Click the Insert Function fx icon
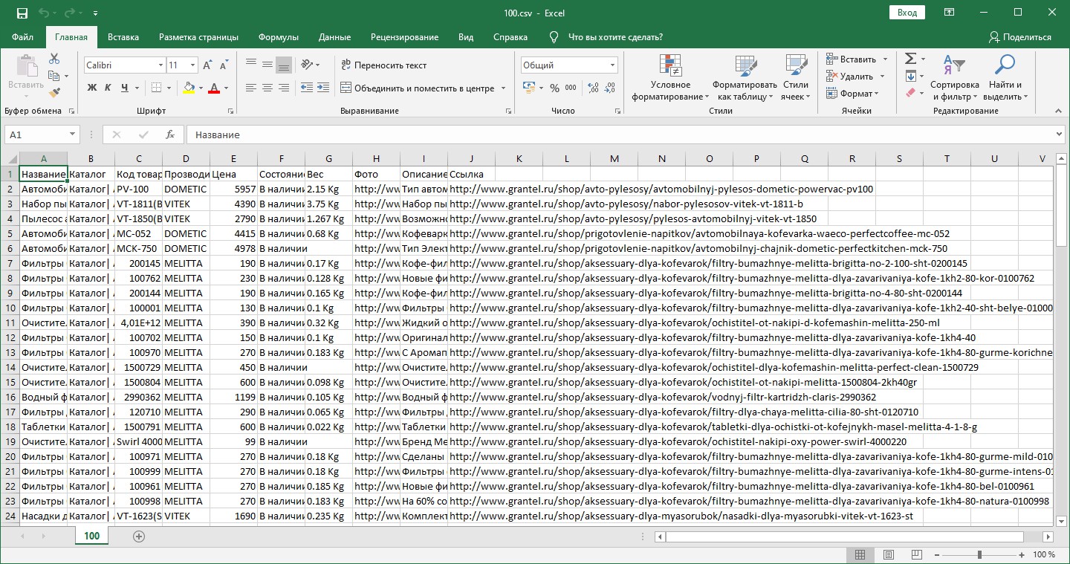1070x564 pixels. pos(170,134)
